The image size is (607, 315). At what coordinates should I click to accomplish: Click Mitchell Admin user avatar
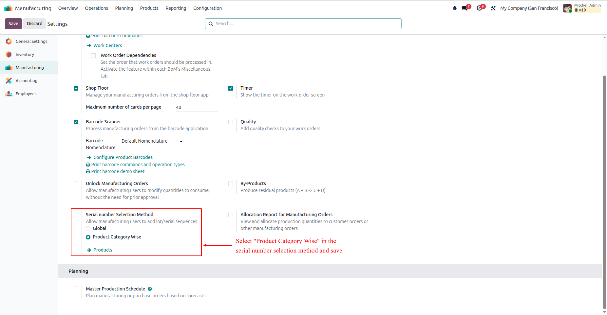coord(567,8)
